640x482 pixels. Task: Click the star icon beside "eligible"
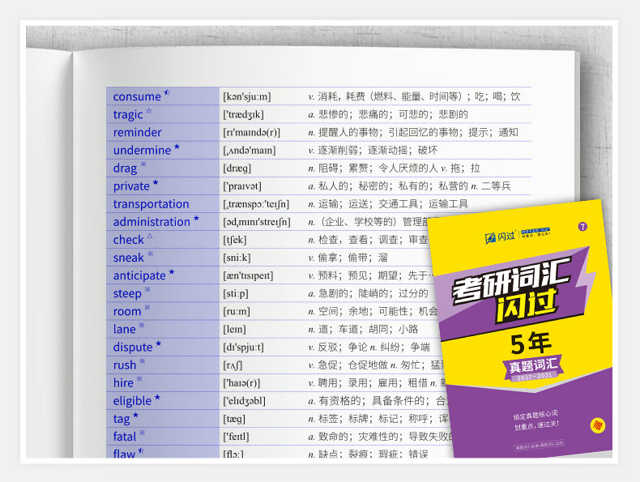(157, 398)
